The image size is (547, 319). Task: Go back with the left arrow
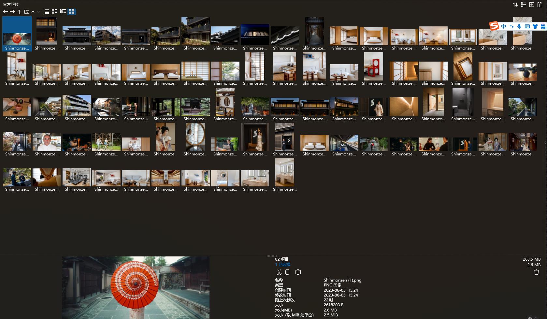point(5,12)
